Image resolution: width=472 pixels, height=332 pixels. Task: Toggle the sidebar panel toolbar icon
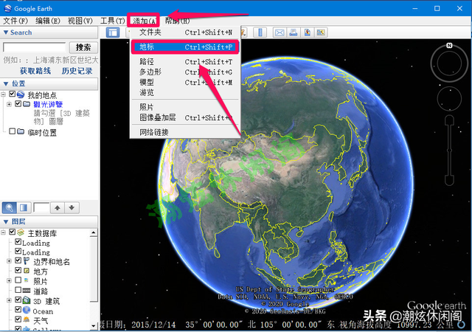coord(113,32)
